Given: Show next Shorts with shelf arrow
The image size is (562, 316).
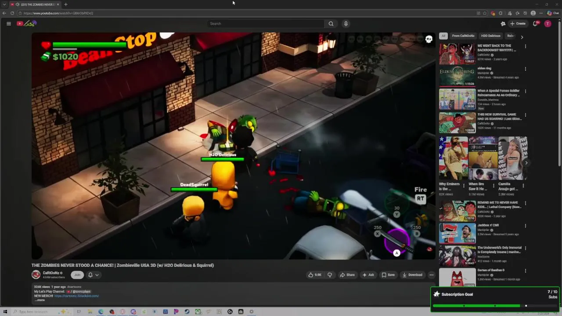Looking at the screenshot, I should click(526, 163).
